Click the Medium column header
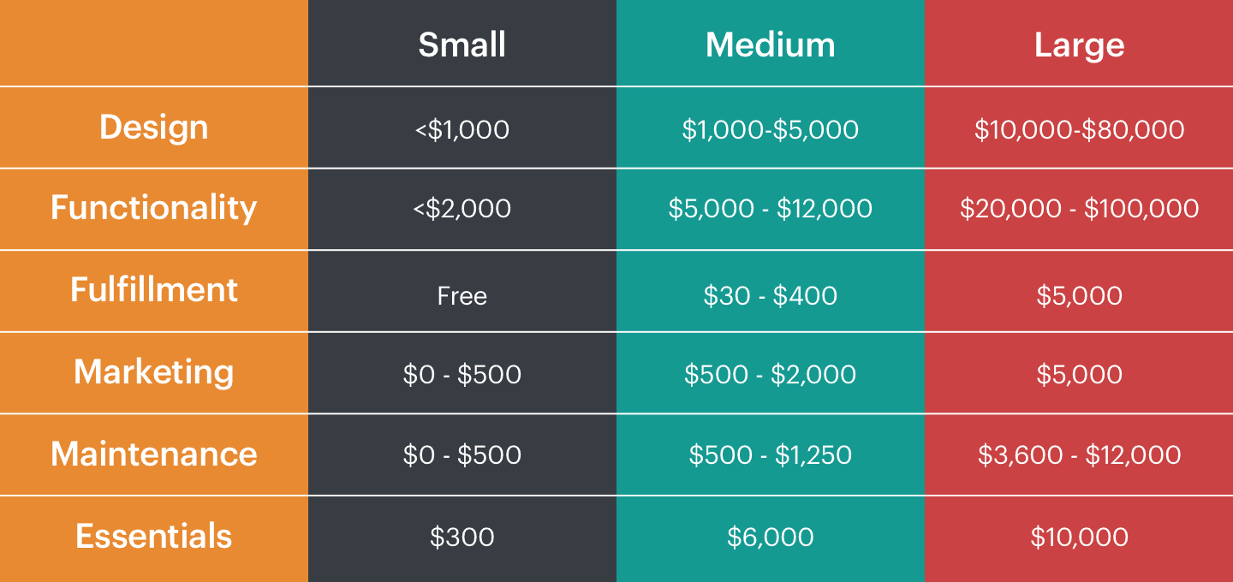Screen dimensions: 1233x582 click(x=770, y=45)
